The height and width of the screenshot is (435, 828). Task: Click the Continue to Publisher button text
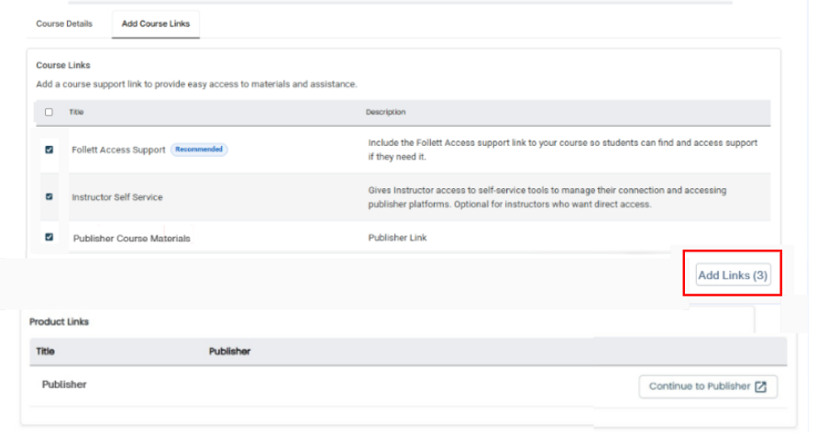click(x=699, y=387)
